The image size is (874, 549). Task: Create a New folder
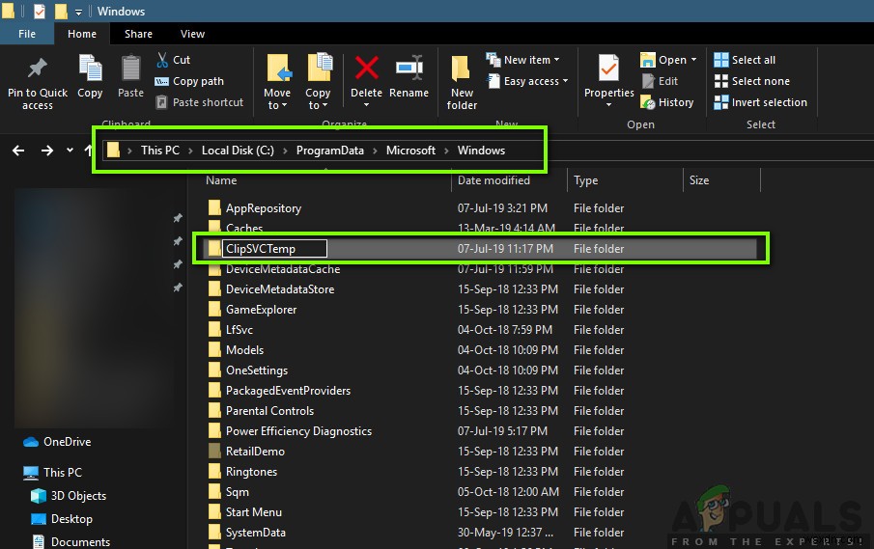(462, 82)
